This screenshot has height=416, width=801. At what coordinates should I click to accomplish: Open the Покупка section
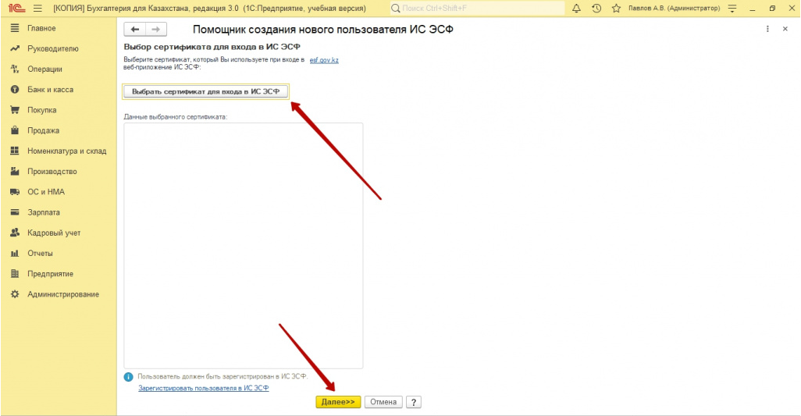coord(42,110)
